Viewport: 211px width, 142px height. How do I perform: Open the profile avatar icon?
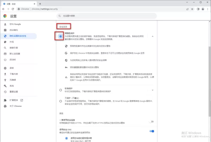coord(203,9)
